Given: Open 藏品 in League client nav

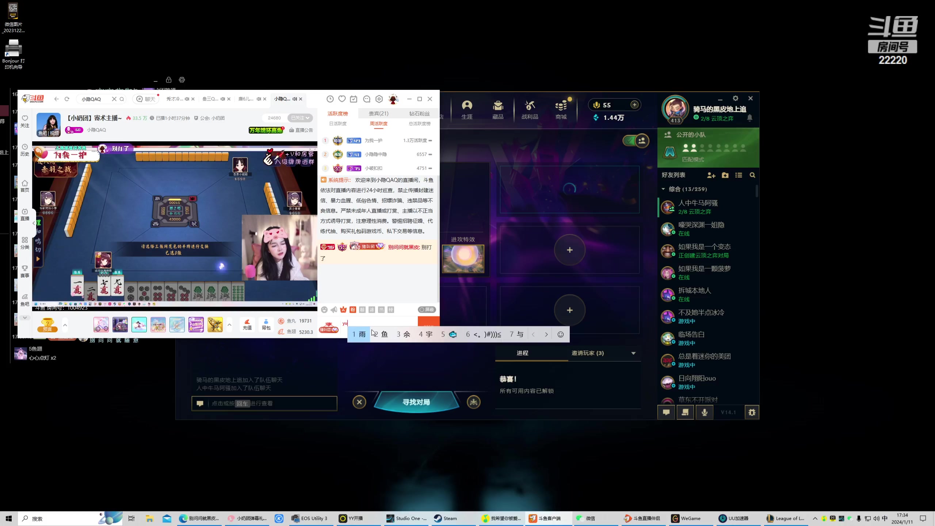Looking at the screenshot, I should [x=498, y=110].
